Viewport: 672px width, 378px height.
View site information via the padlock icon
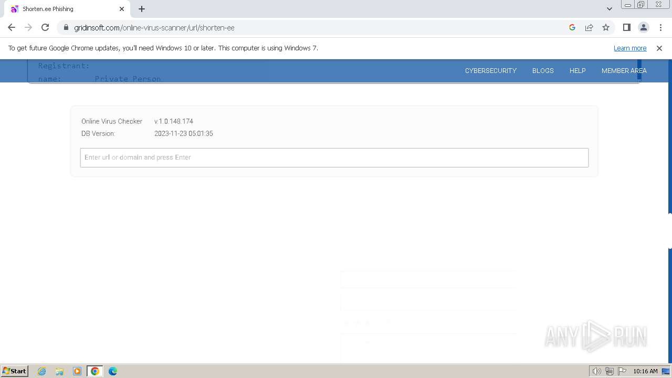[x=66, y=27]
